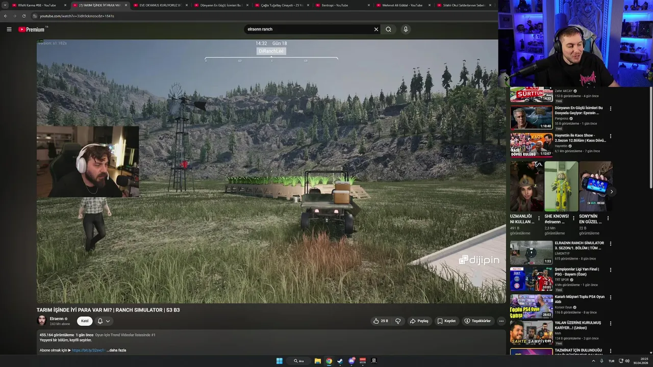Open 'SHE KNOWS!' short thumbnail
The height and width of the screenshot is (367, 653).
pyautogui.click(x=561, y=187)
